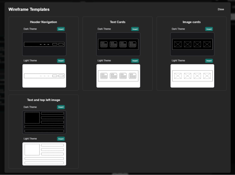This screenshot has height=175, width=235.
Task: Insert the dark theme Image cards template
Action: (209, 29)
